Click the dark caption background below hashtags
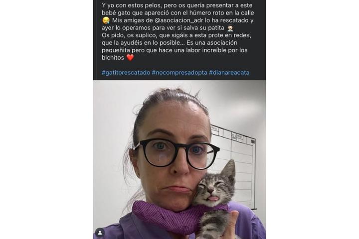This screenshot has height=239, width=359. (179, 78)
